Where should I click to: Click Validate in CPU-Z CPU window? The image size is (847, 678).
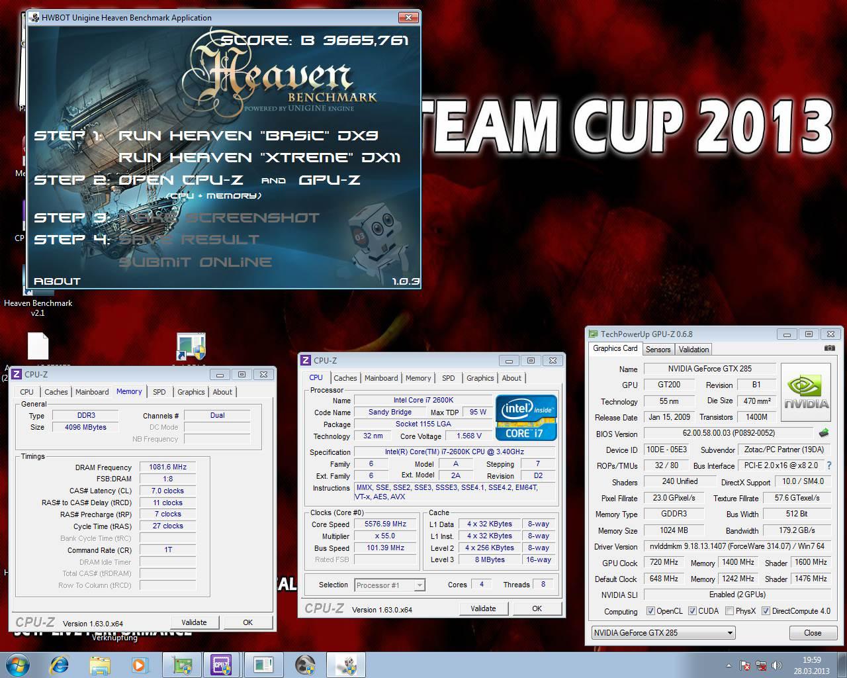click(x=483, y=608)
